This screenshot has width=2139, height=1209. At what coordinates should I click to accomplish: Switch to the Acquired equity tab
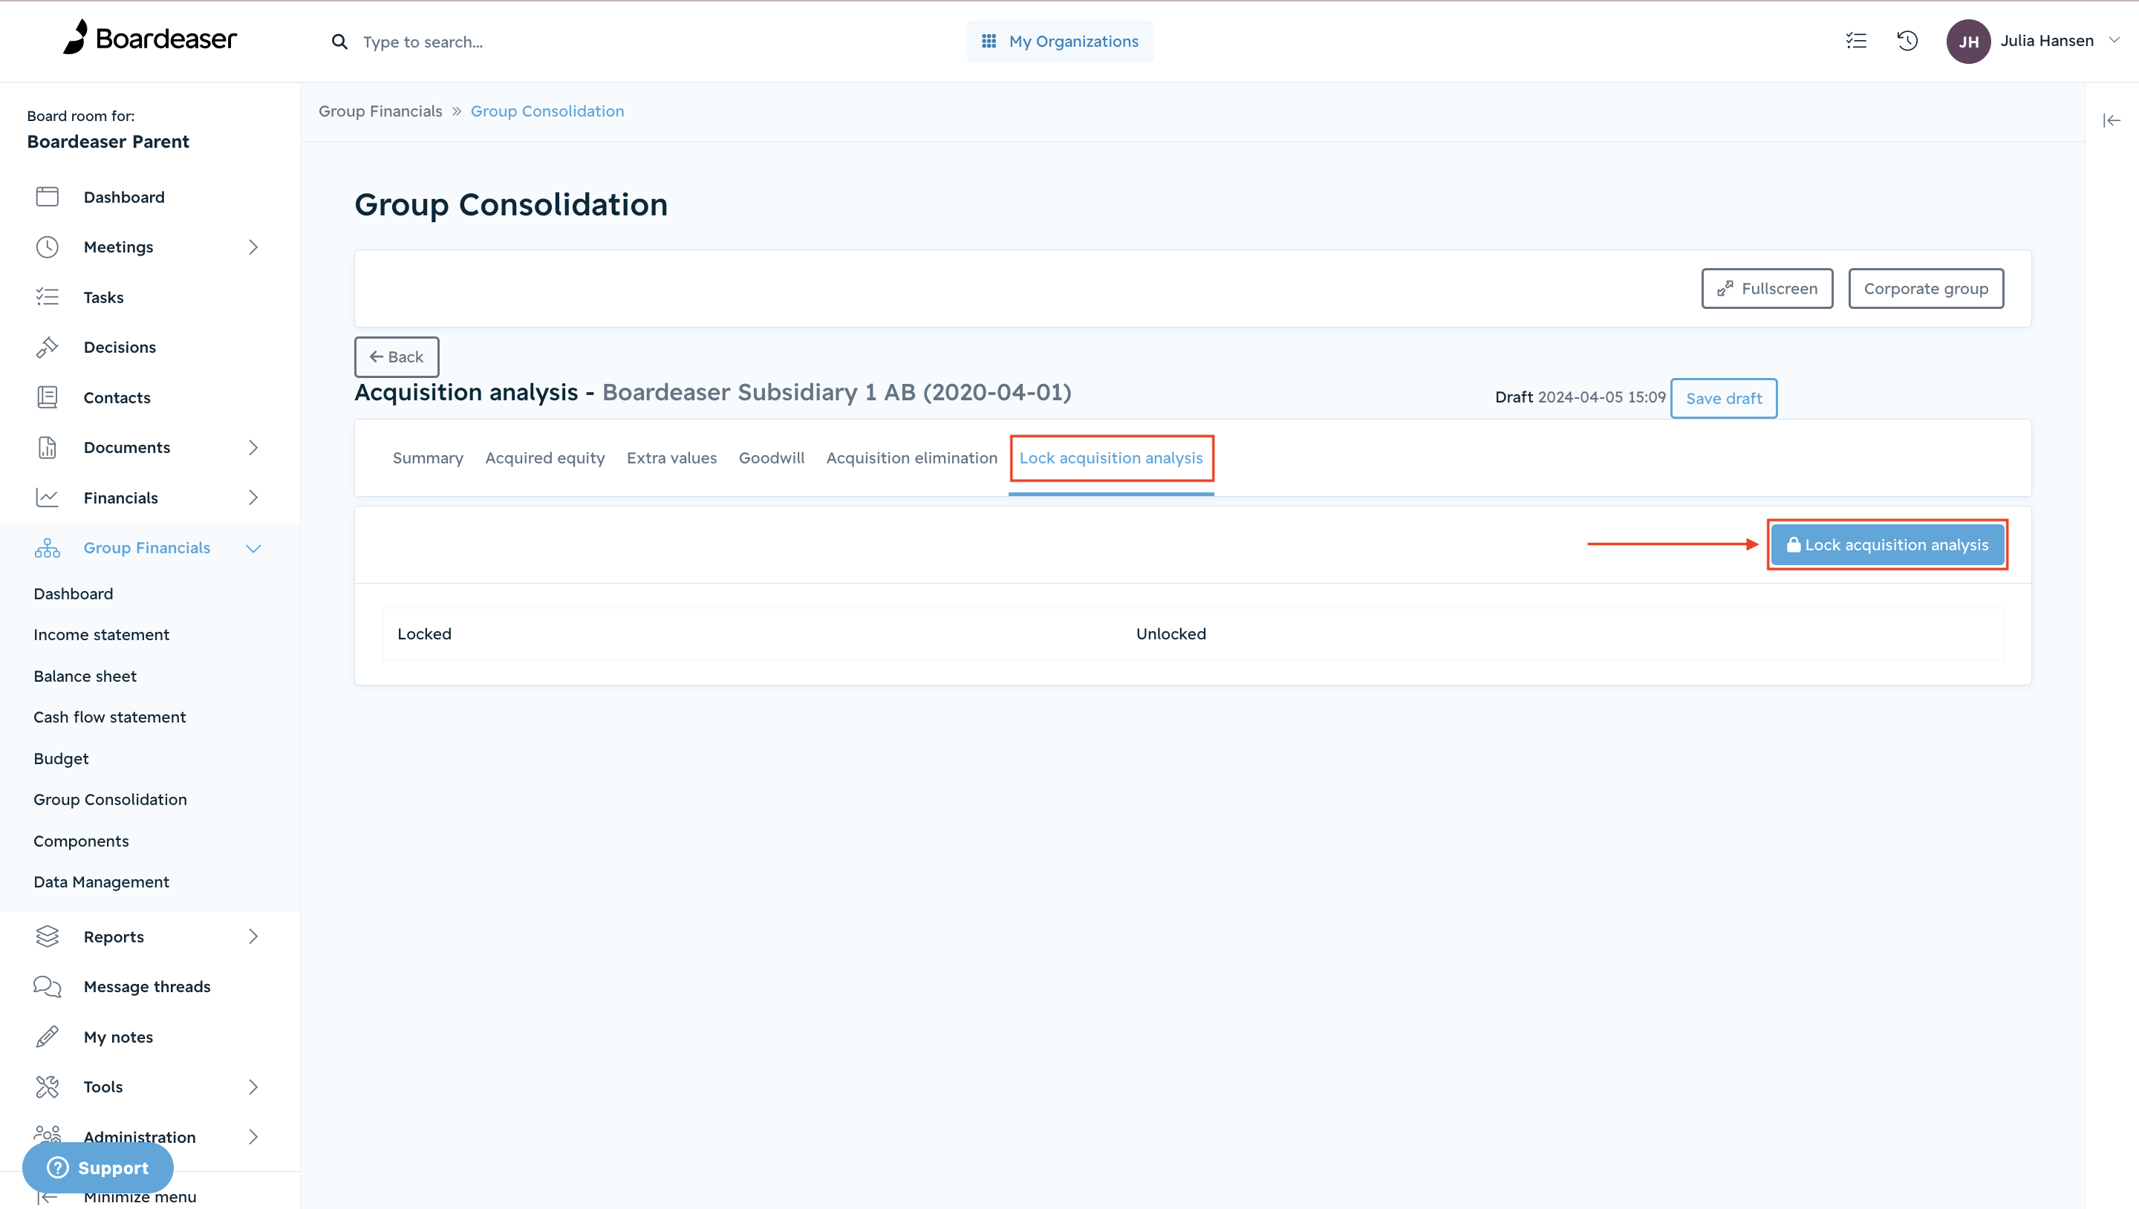544,458
